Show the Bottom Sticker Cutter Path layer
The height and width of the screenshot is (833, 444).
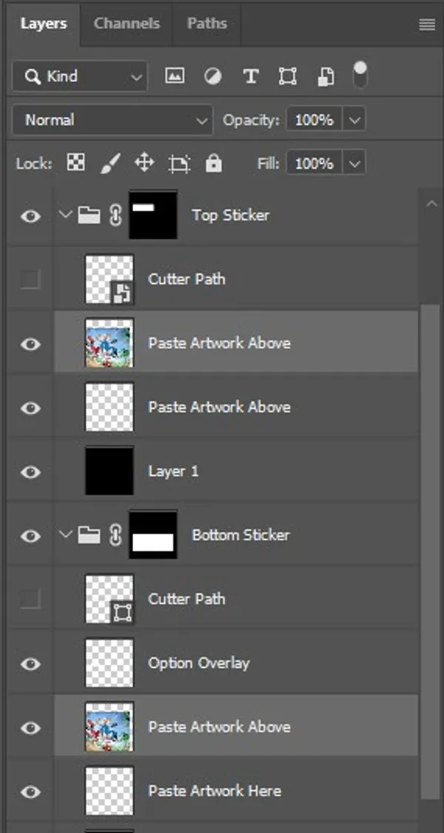(30, 599)
